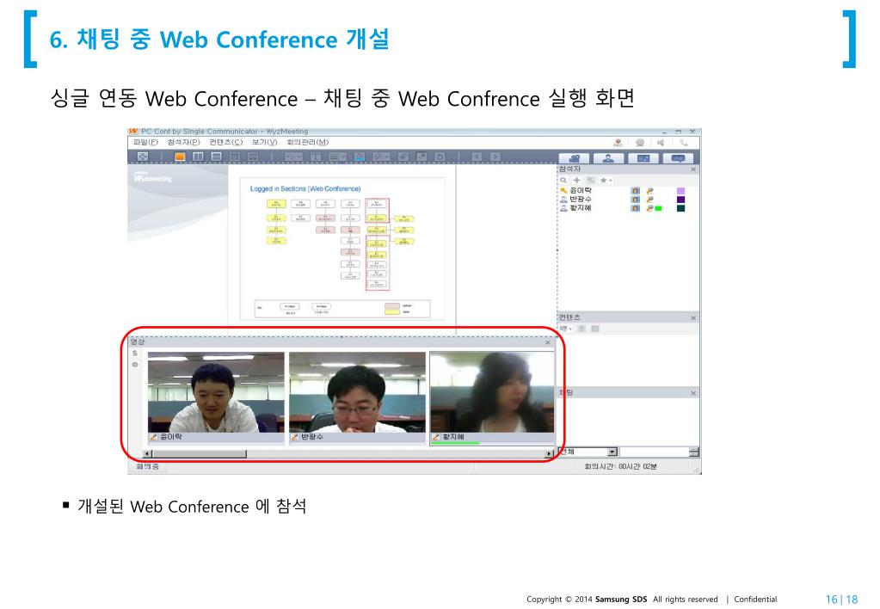The height and width of the screenshot is (609, 880).
Task: Click the phone handset icon in menu bar
Action: 684,143
